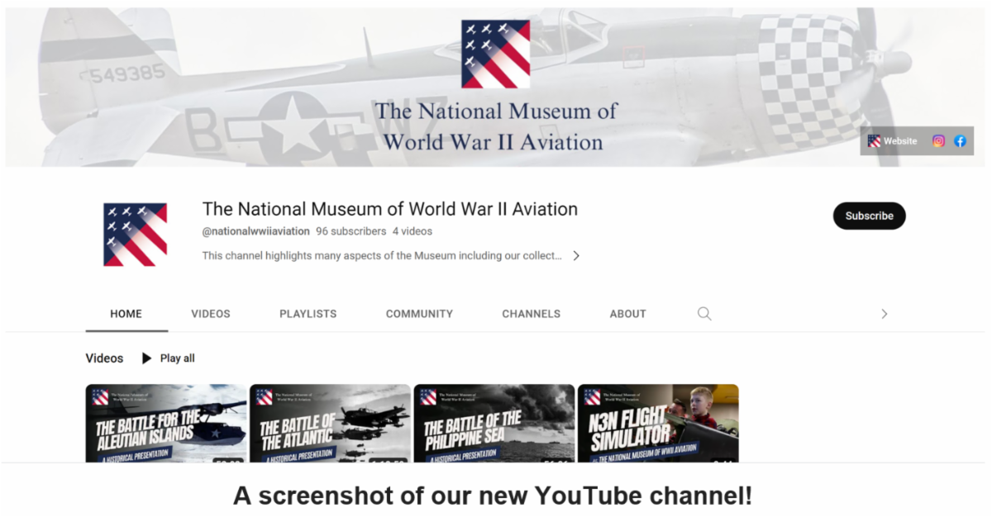Open the CHANNELS tab

tap(532, 314)
